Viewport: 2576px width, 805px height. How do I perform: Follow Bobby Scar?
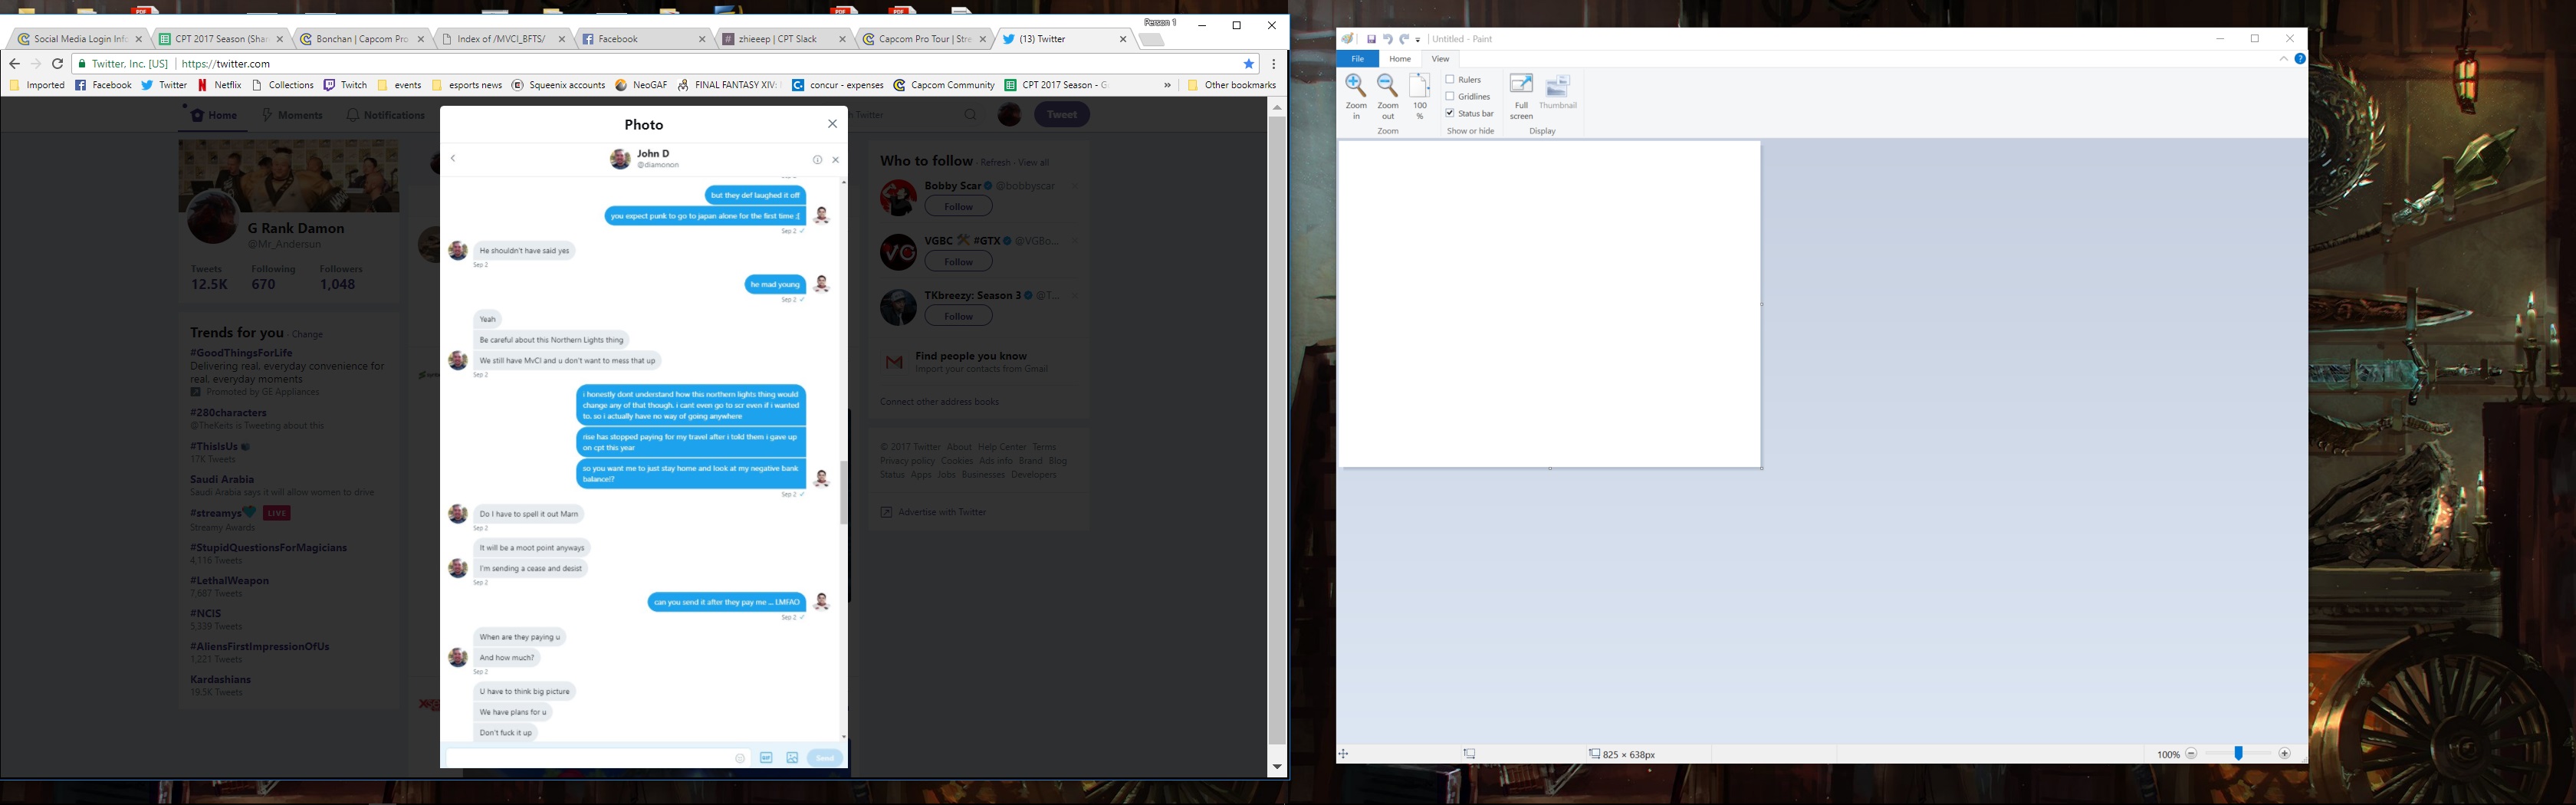(x=958, y=206)
